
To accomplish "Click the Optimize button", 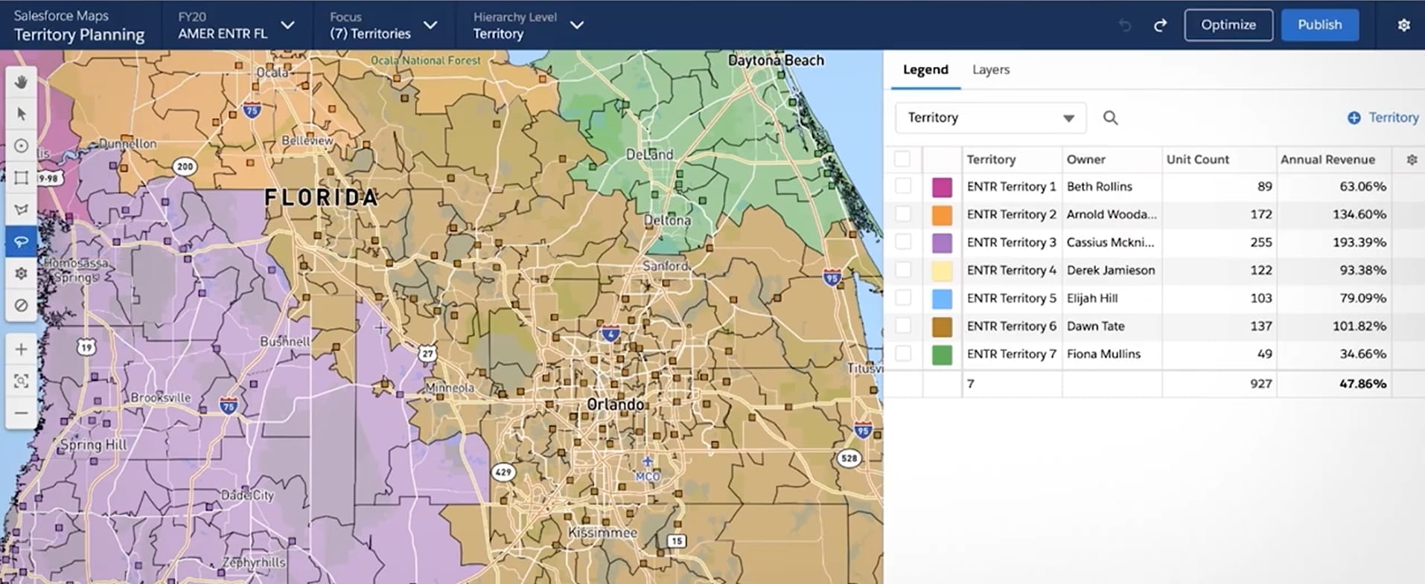I will (1228, 25).
